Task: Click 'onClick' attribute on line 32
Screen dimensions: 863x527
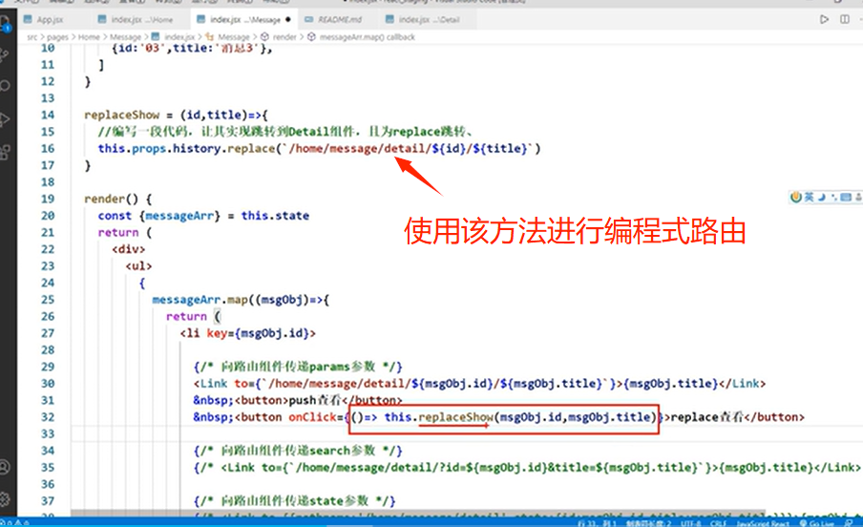Action: point(312,417)
